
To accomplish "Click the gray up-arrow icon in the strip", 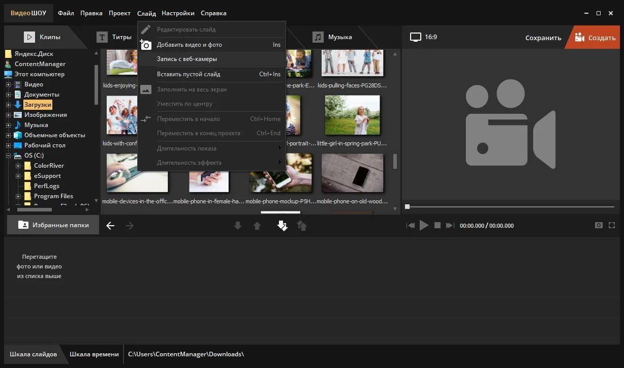I will click(x=257, y=226).
